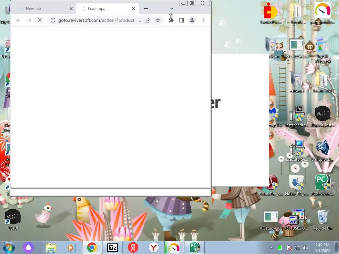Show hidden system tray icons
This screenshot has width=339, height=254.
pos(271,248)
